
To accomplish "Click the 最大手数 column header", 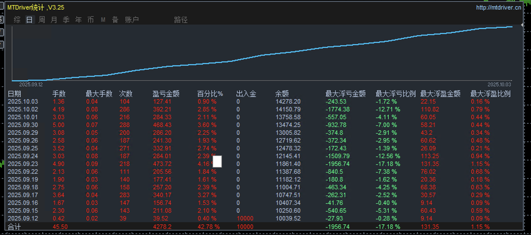I will pyautogui.click(x=99, y=94).
